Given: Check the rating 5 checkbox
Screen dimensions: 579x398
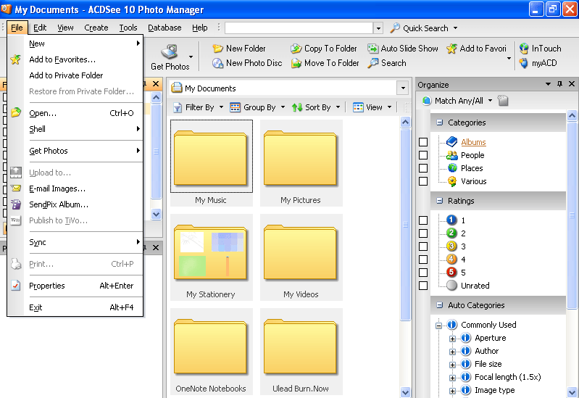Looking at the screenshot, I should pos(423,273).
